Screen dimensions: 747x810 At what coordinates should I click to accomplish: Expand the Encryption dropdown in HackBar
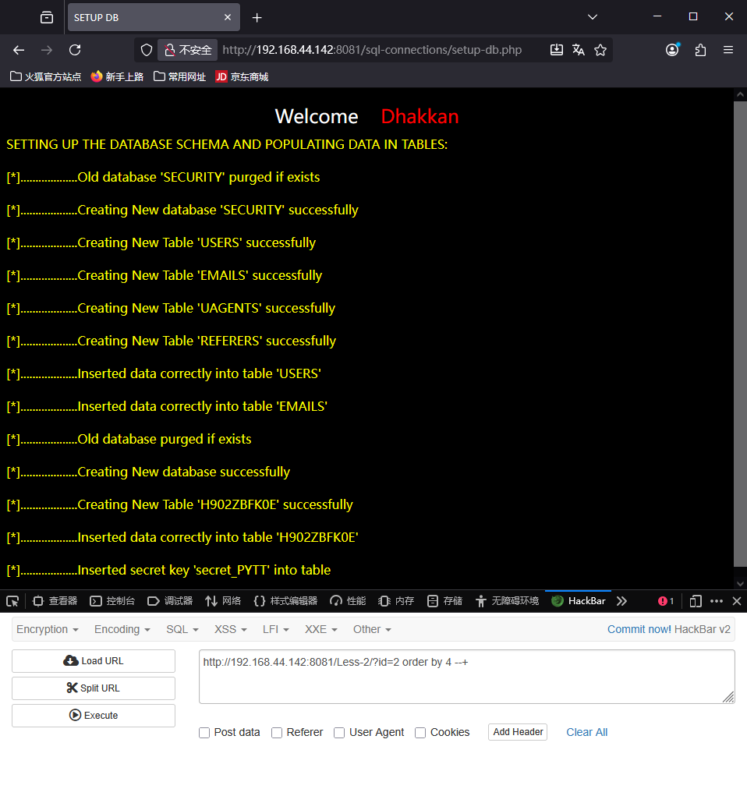(48, 629)
